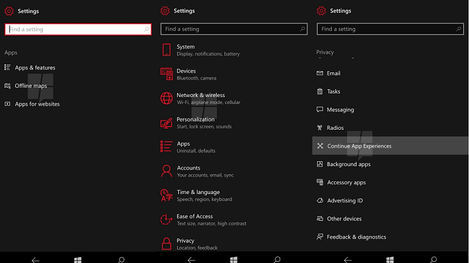The width and height of the screenshot is (469, 263).
Task: Focus the red-outlined Find a setting field
Action: pyautogui.click(x=78, y=29)
